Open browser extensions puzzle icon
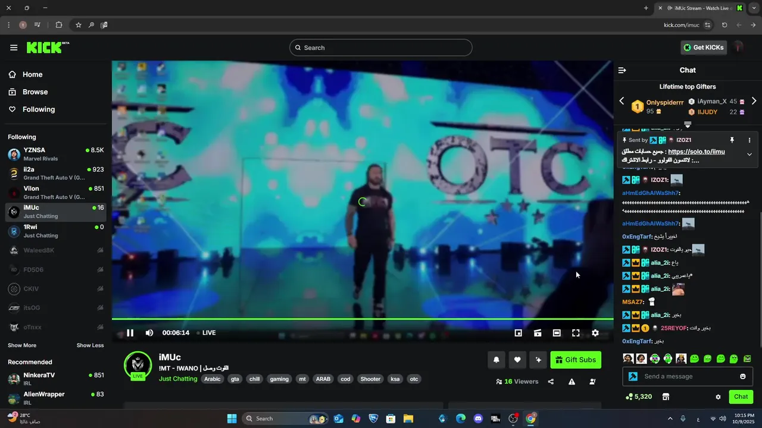 point(58,25)
